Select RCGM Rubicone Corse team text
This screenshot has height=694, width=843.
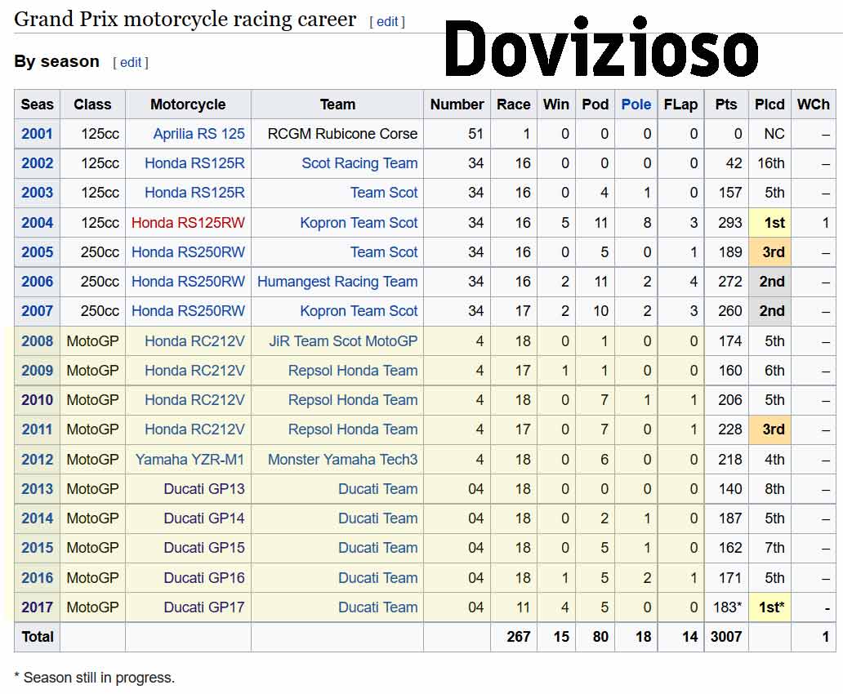point(342,134)
